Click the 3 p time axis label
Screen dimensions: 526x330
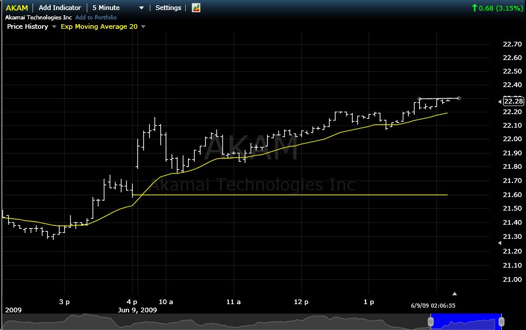point(64,302)
